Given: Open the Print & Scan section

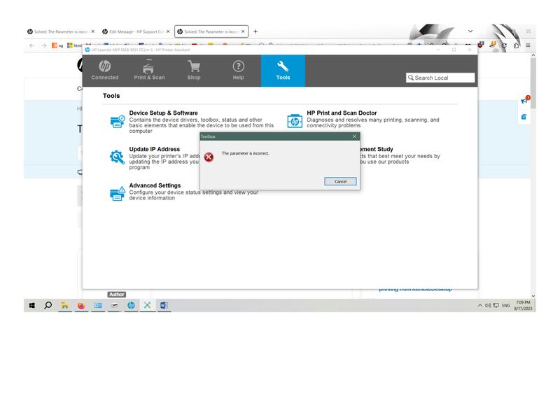Looking at the screenshot, I should tap(149, 71).
